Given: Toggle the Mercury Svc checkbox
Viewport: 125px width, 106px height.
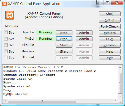Looking at the screenshot, I should [6, 51].
